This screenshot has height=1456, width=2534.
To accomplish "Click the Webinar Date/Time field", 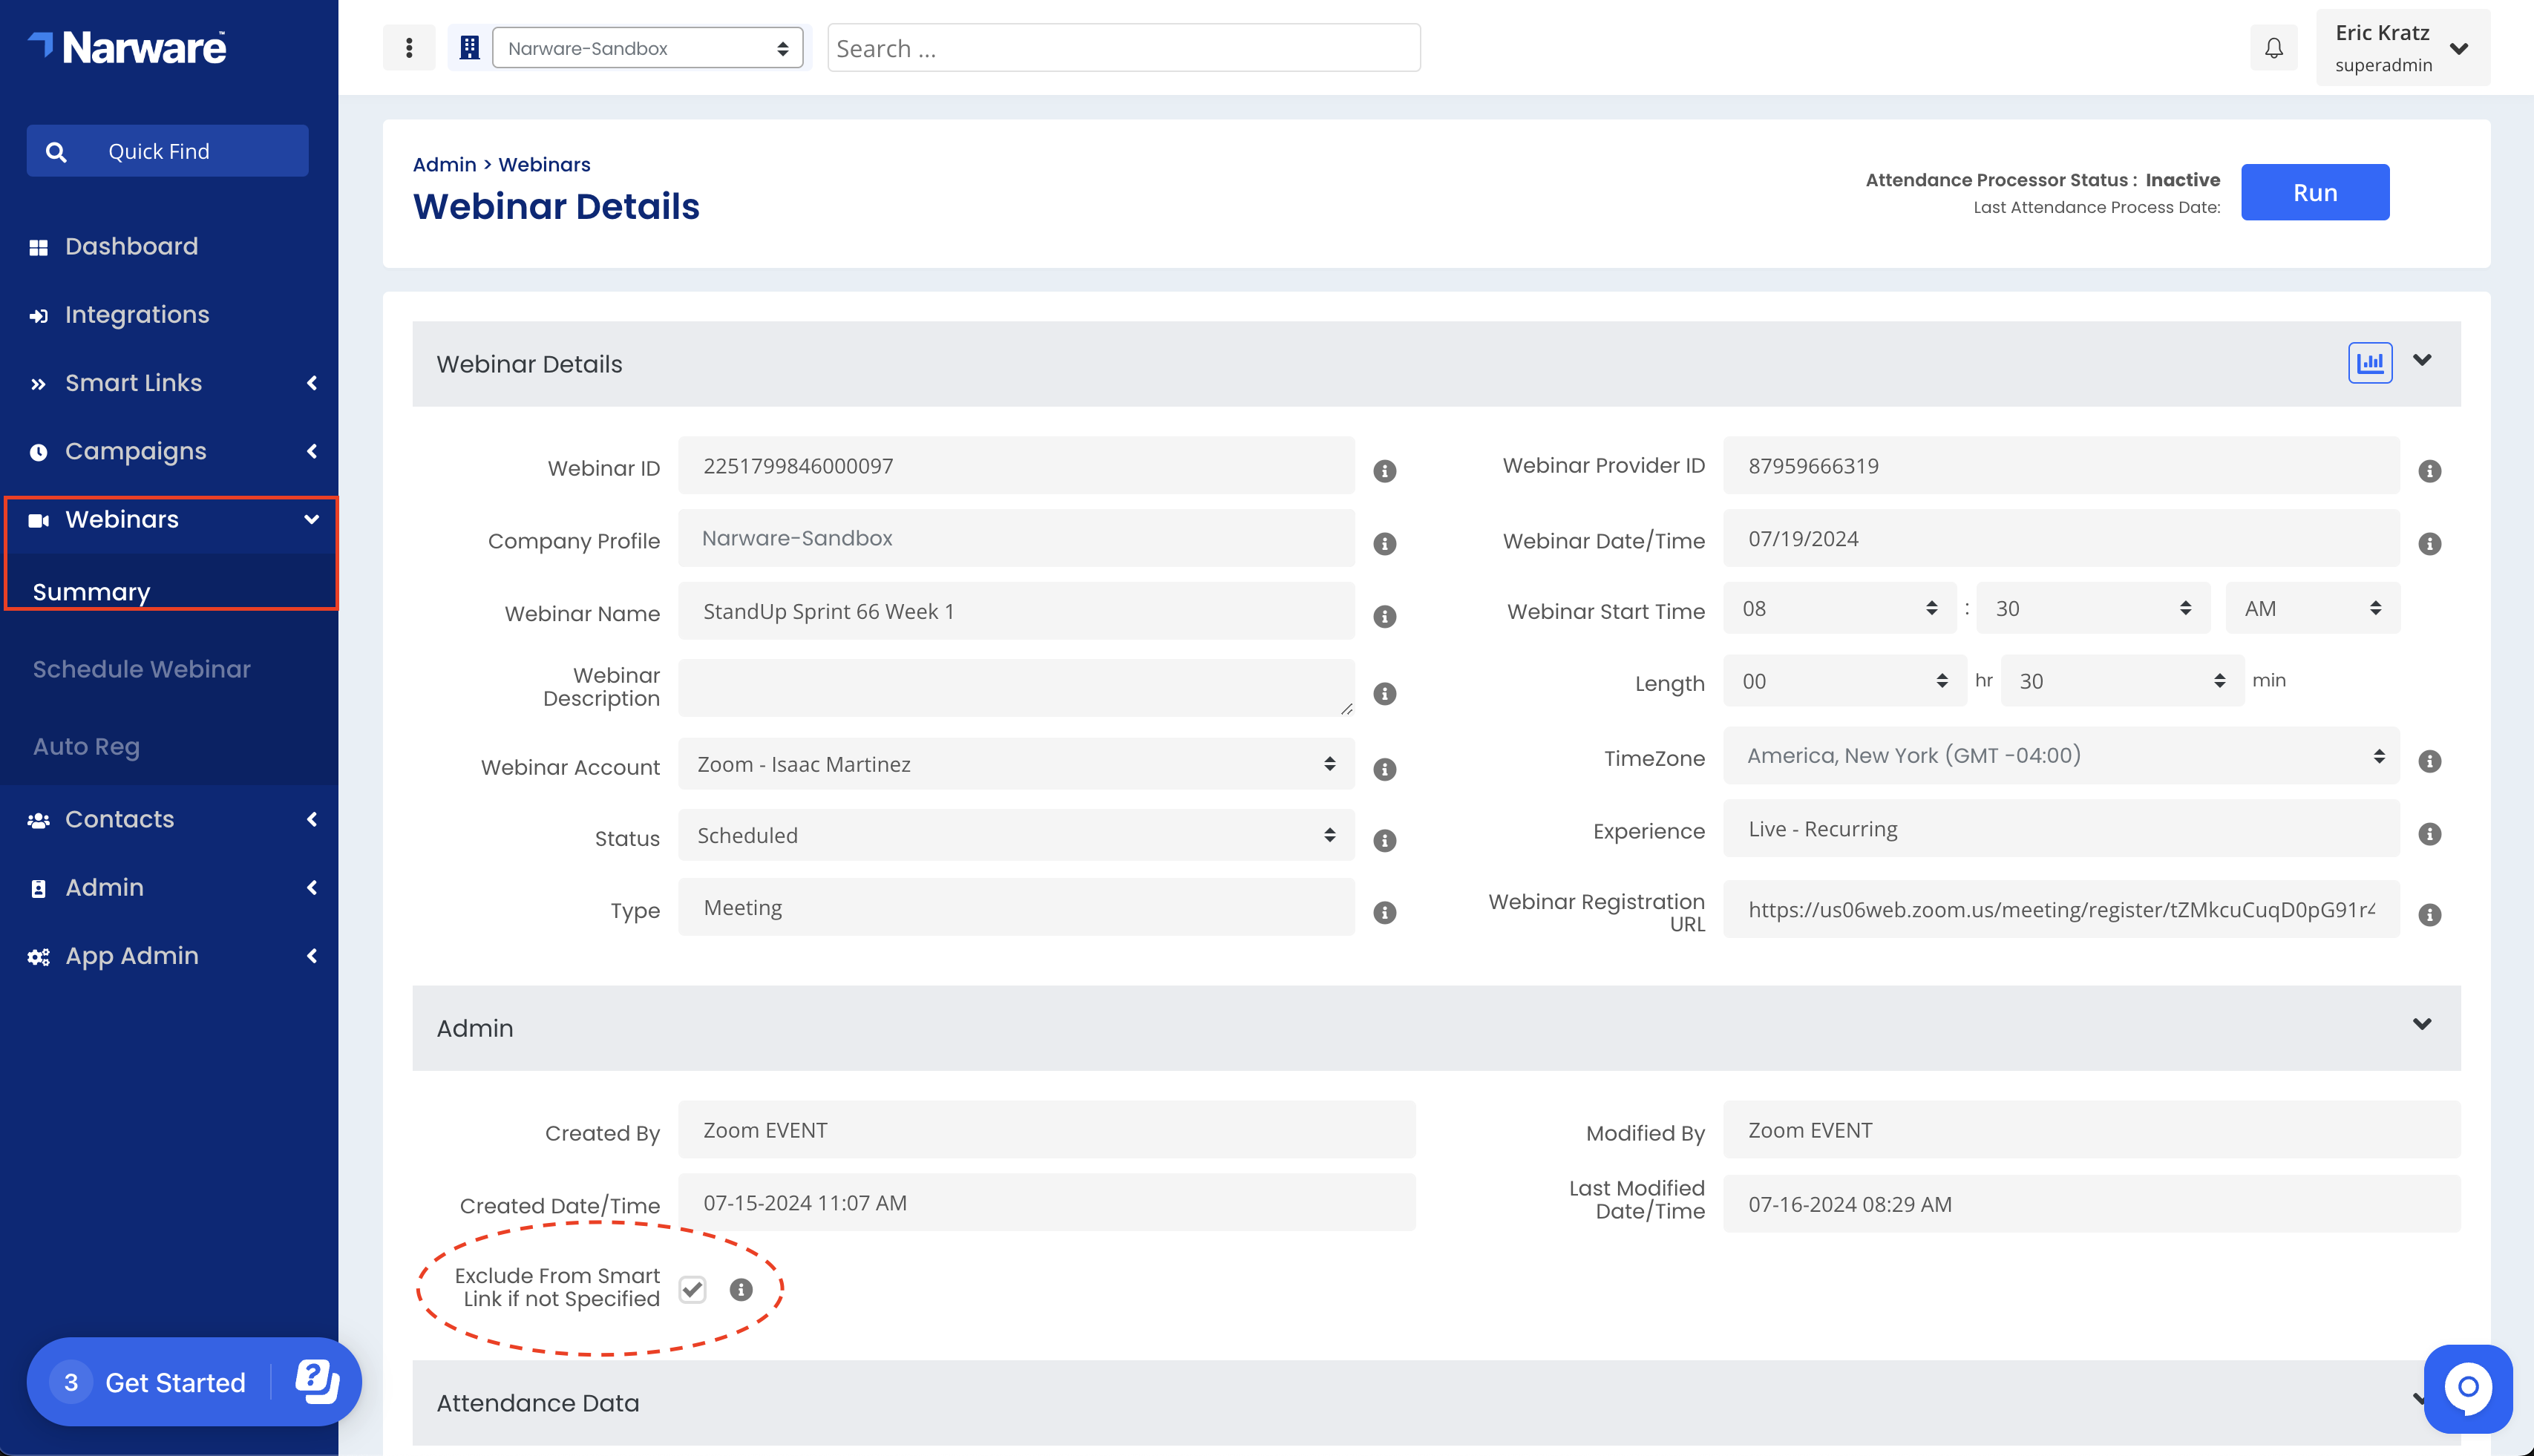I will [2060, 538].
